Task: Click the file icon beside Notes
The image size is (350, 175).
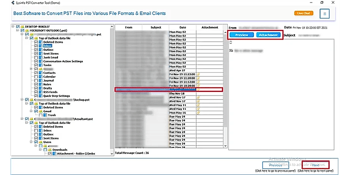Action: pyautogui.click(x=40, y=84)
